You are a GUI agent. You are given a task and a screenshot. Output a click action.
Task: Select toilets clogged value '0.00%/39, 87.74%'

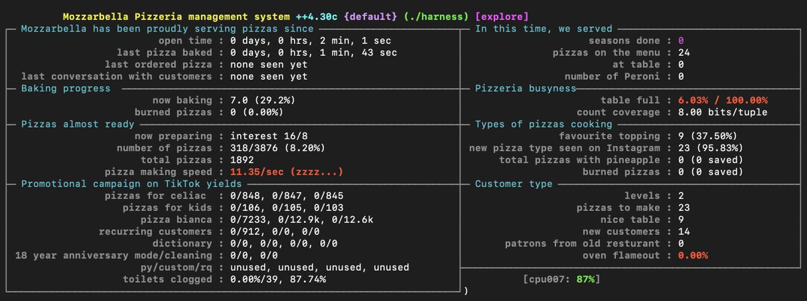(278, 279)
